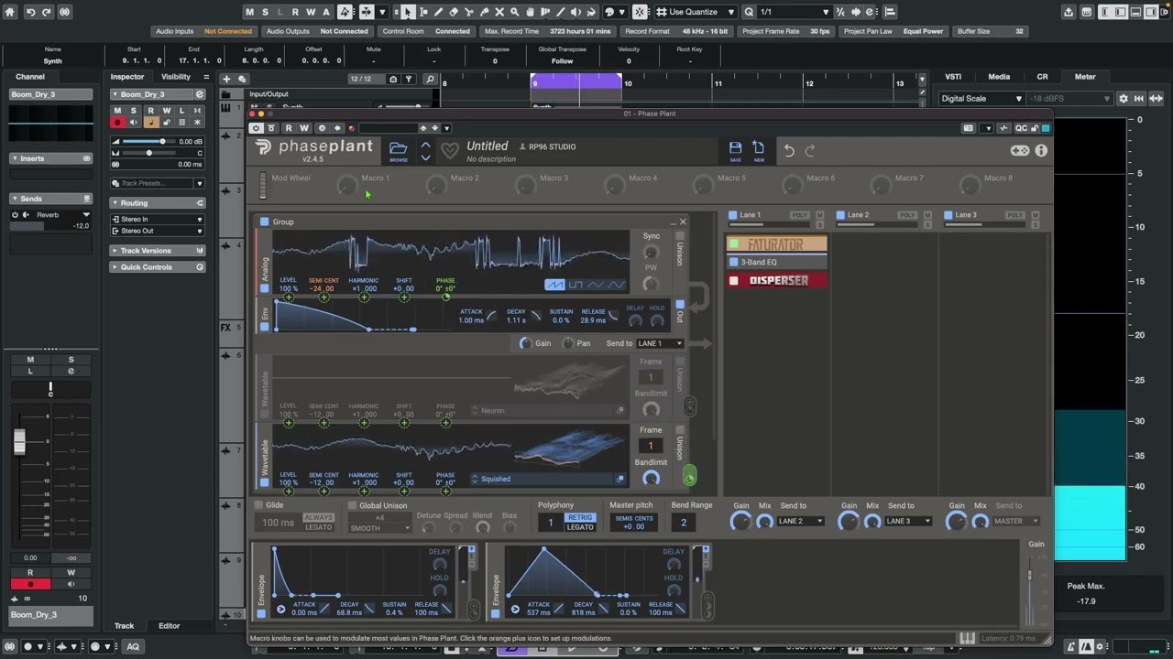Open the Meter settings gear icon
This screenshot has width=1173, height=659.
click(1123, 98)
